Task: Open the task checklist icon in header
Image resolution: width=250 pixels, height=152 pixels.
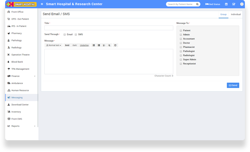Action: tap(234, 4)
